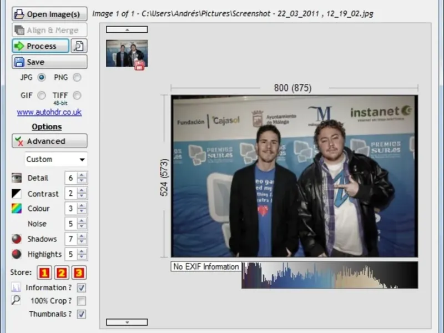Click the image file path text
This screenshot has width=444, height=333.
[x=233, y=13]
